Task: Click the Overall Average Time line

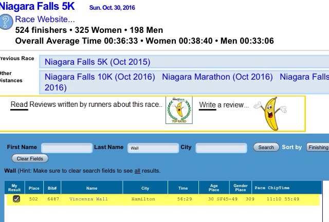Action: 144,41
